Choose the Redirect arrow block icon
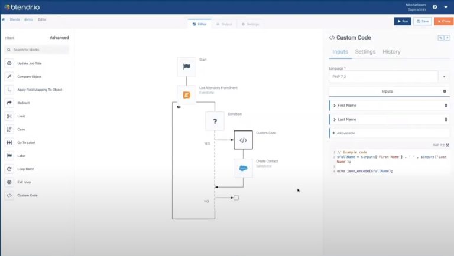Image resolution: width=454 pixels, height=256 pixels. tap(9, 103)
